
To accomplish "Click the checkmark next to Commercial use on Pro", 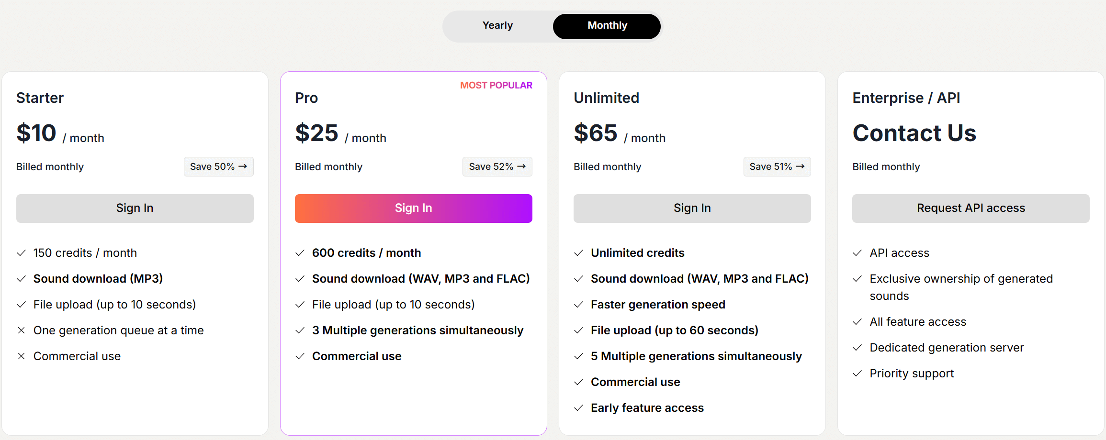I will click(x=300, y=356).
